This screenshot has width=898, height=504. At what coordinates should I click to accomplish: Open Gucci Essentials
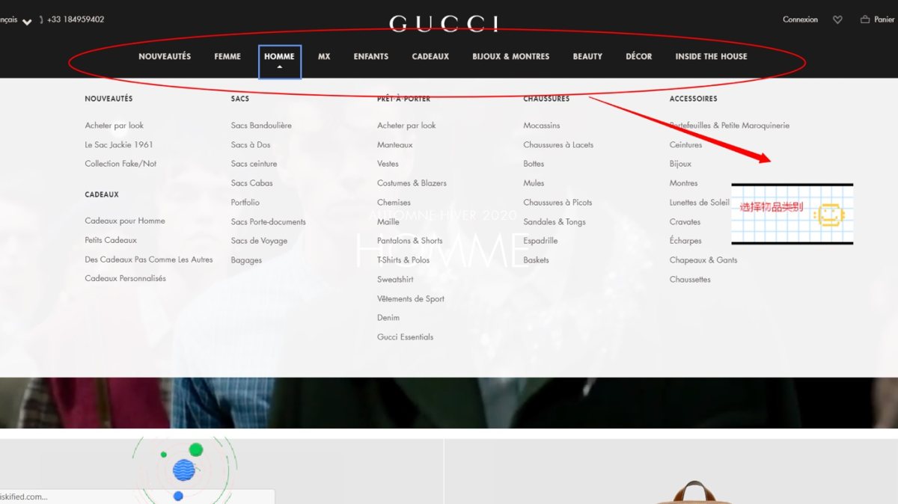click(405, 337)
